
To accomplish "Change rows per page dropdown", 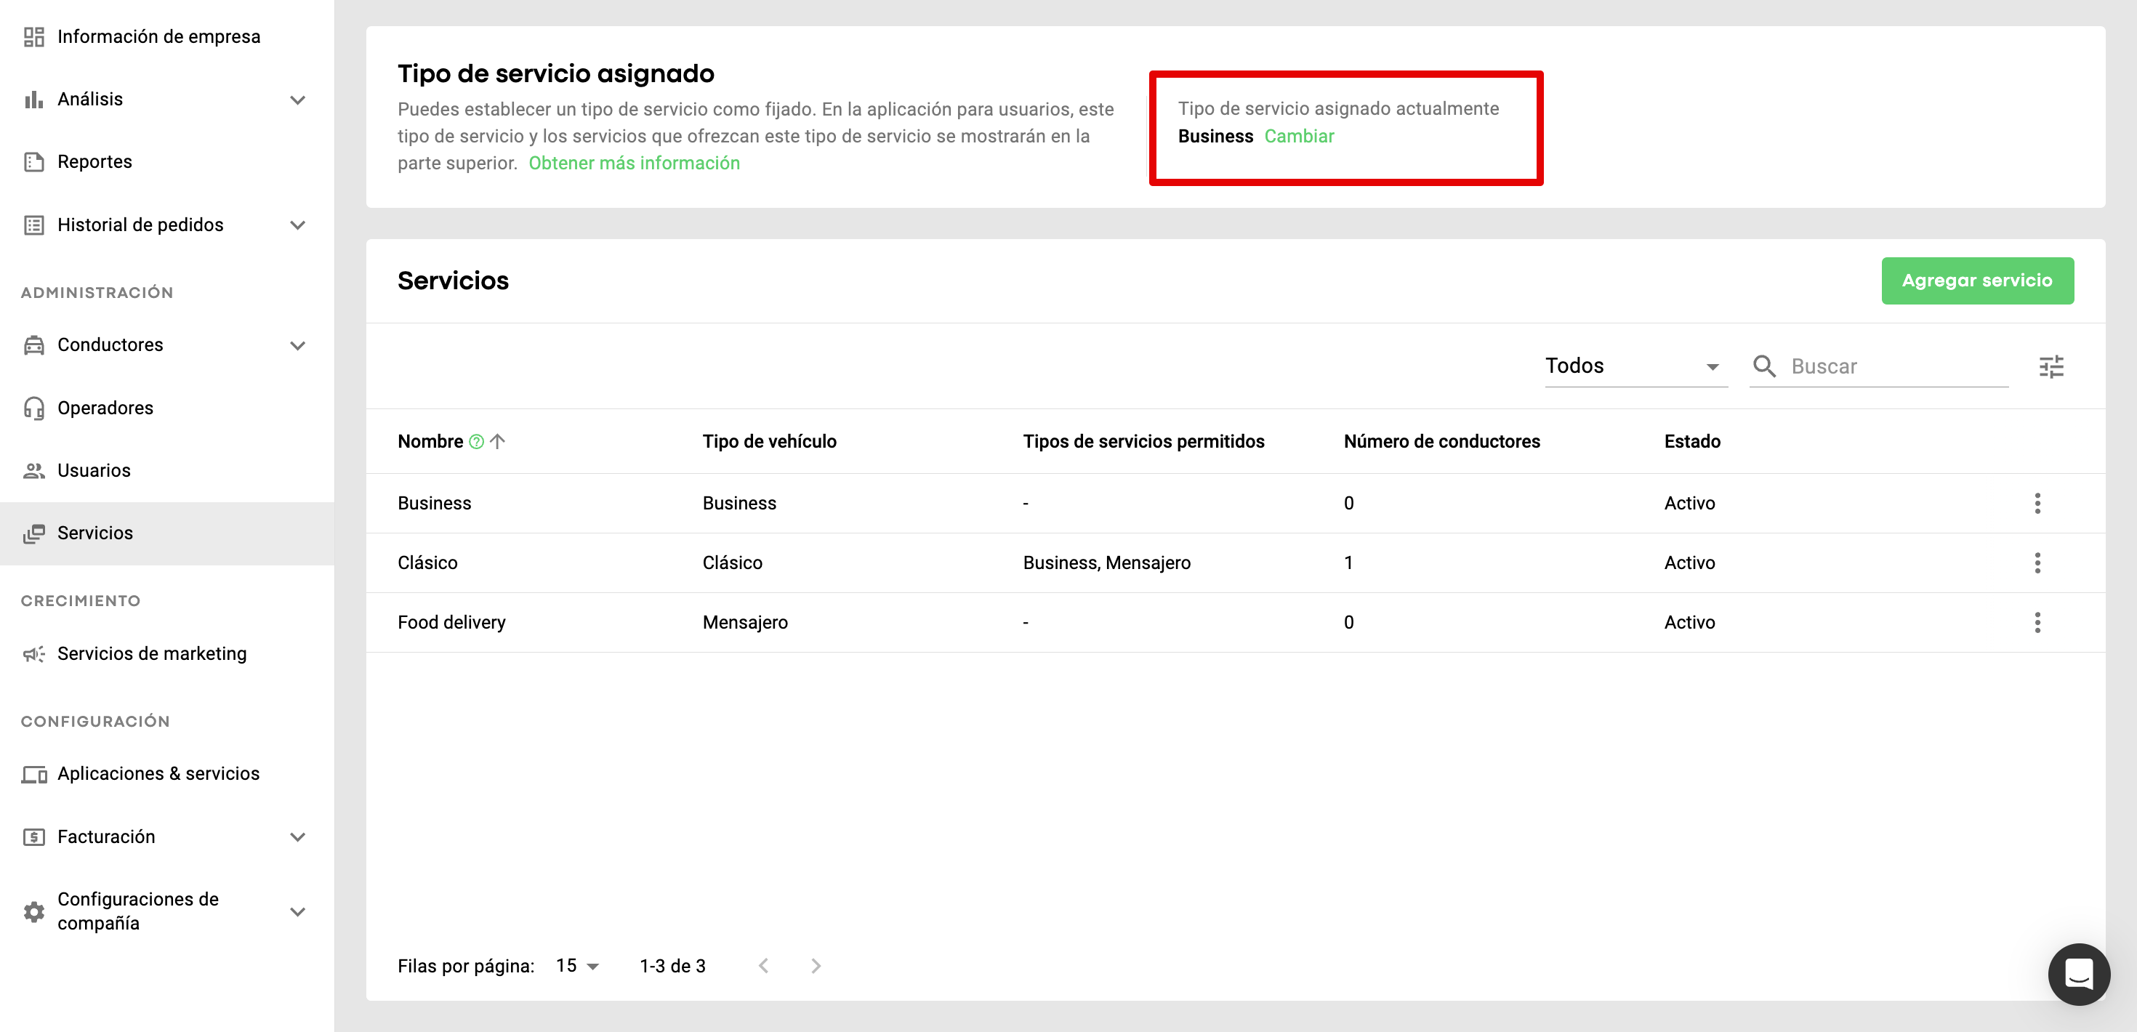I will [578, 966].
